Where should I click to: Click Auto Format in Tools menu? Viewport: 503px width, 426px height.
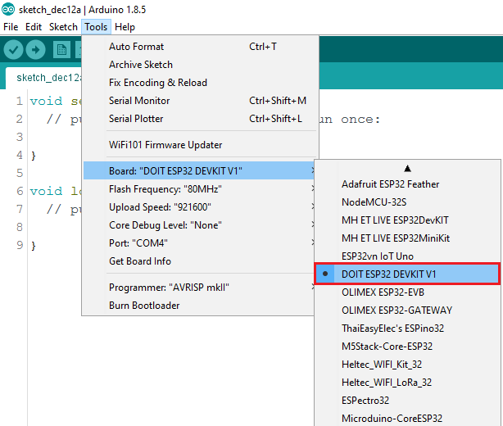pos(136,47)
